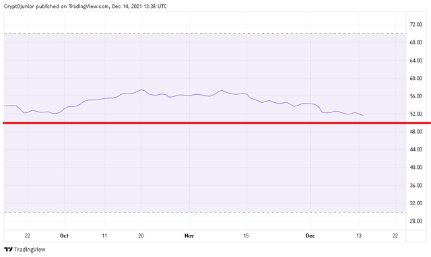Click the 52.00 price axis label

point(416,114)
